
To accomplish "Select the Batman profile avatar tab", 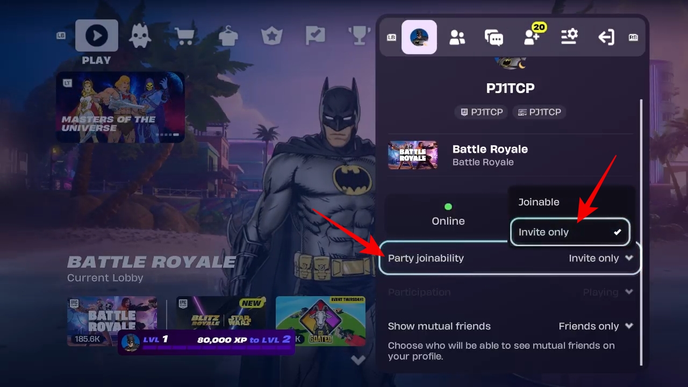I will click(419, 37).
